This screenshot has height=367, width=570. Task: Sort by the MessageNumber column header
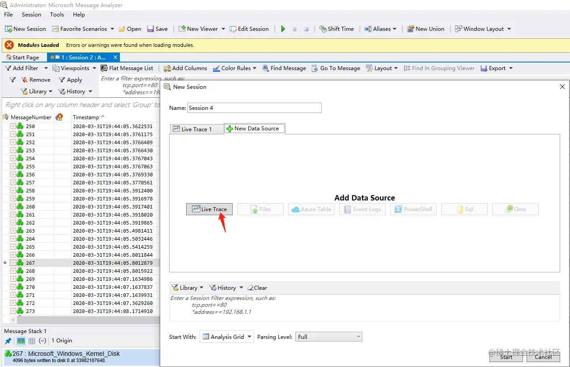tap(31, 117)
